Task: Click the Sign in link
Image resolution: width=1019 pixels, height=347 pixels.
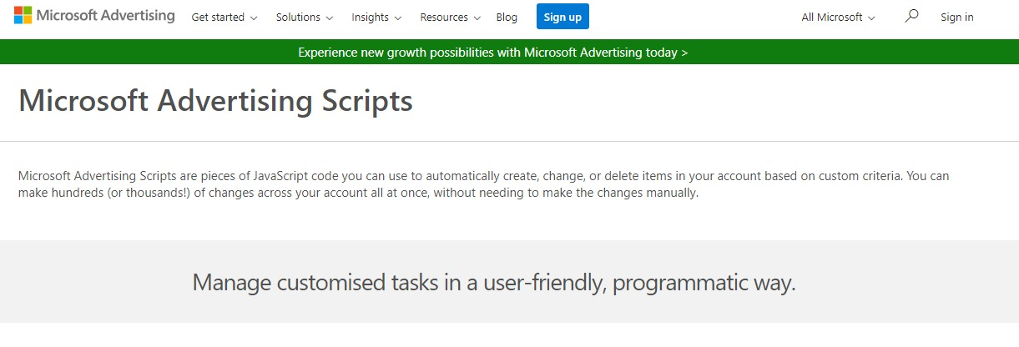Action: [x=956, y=18]
